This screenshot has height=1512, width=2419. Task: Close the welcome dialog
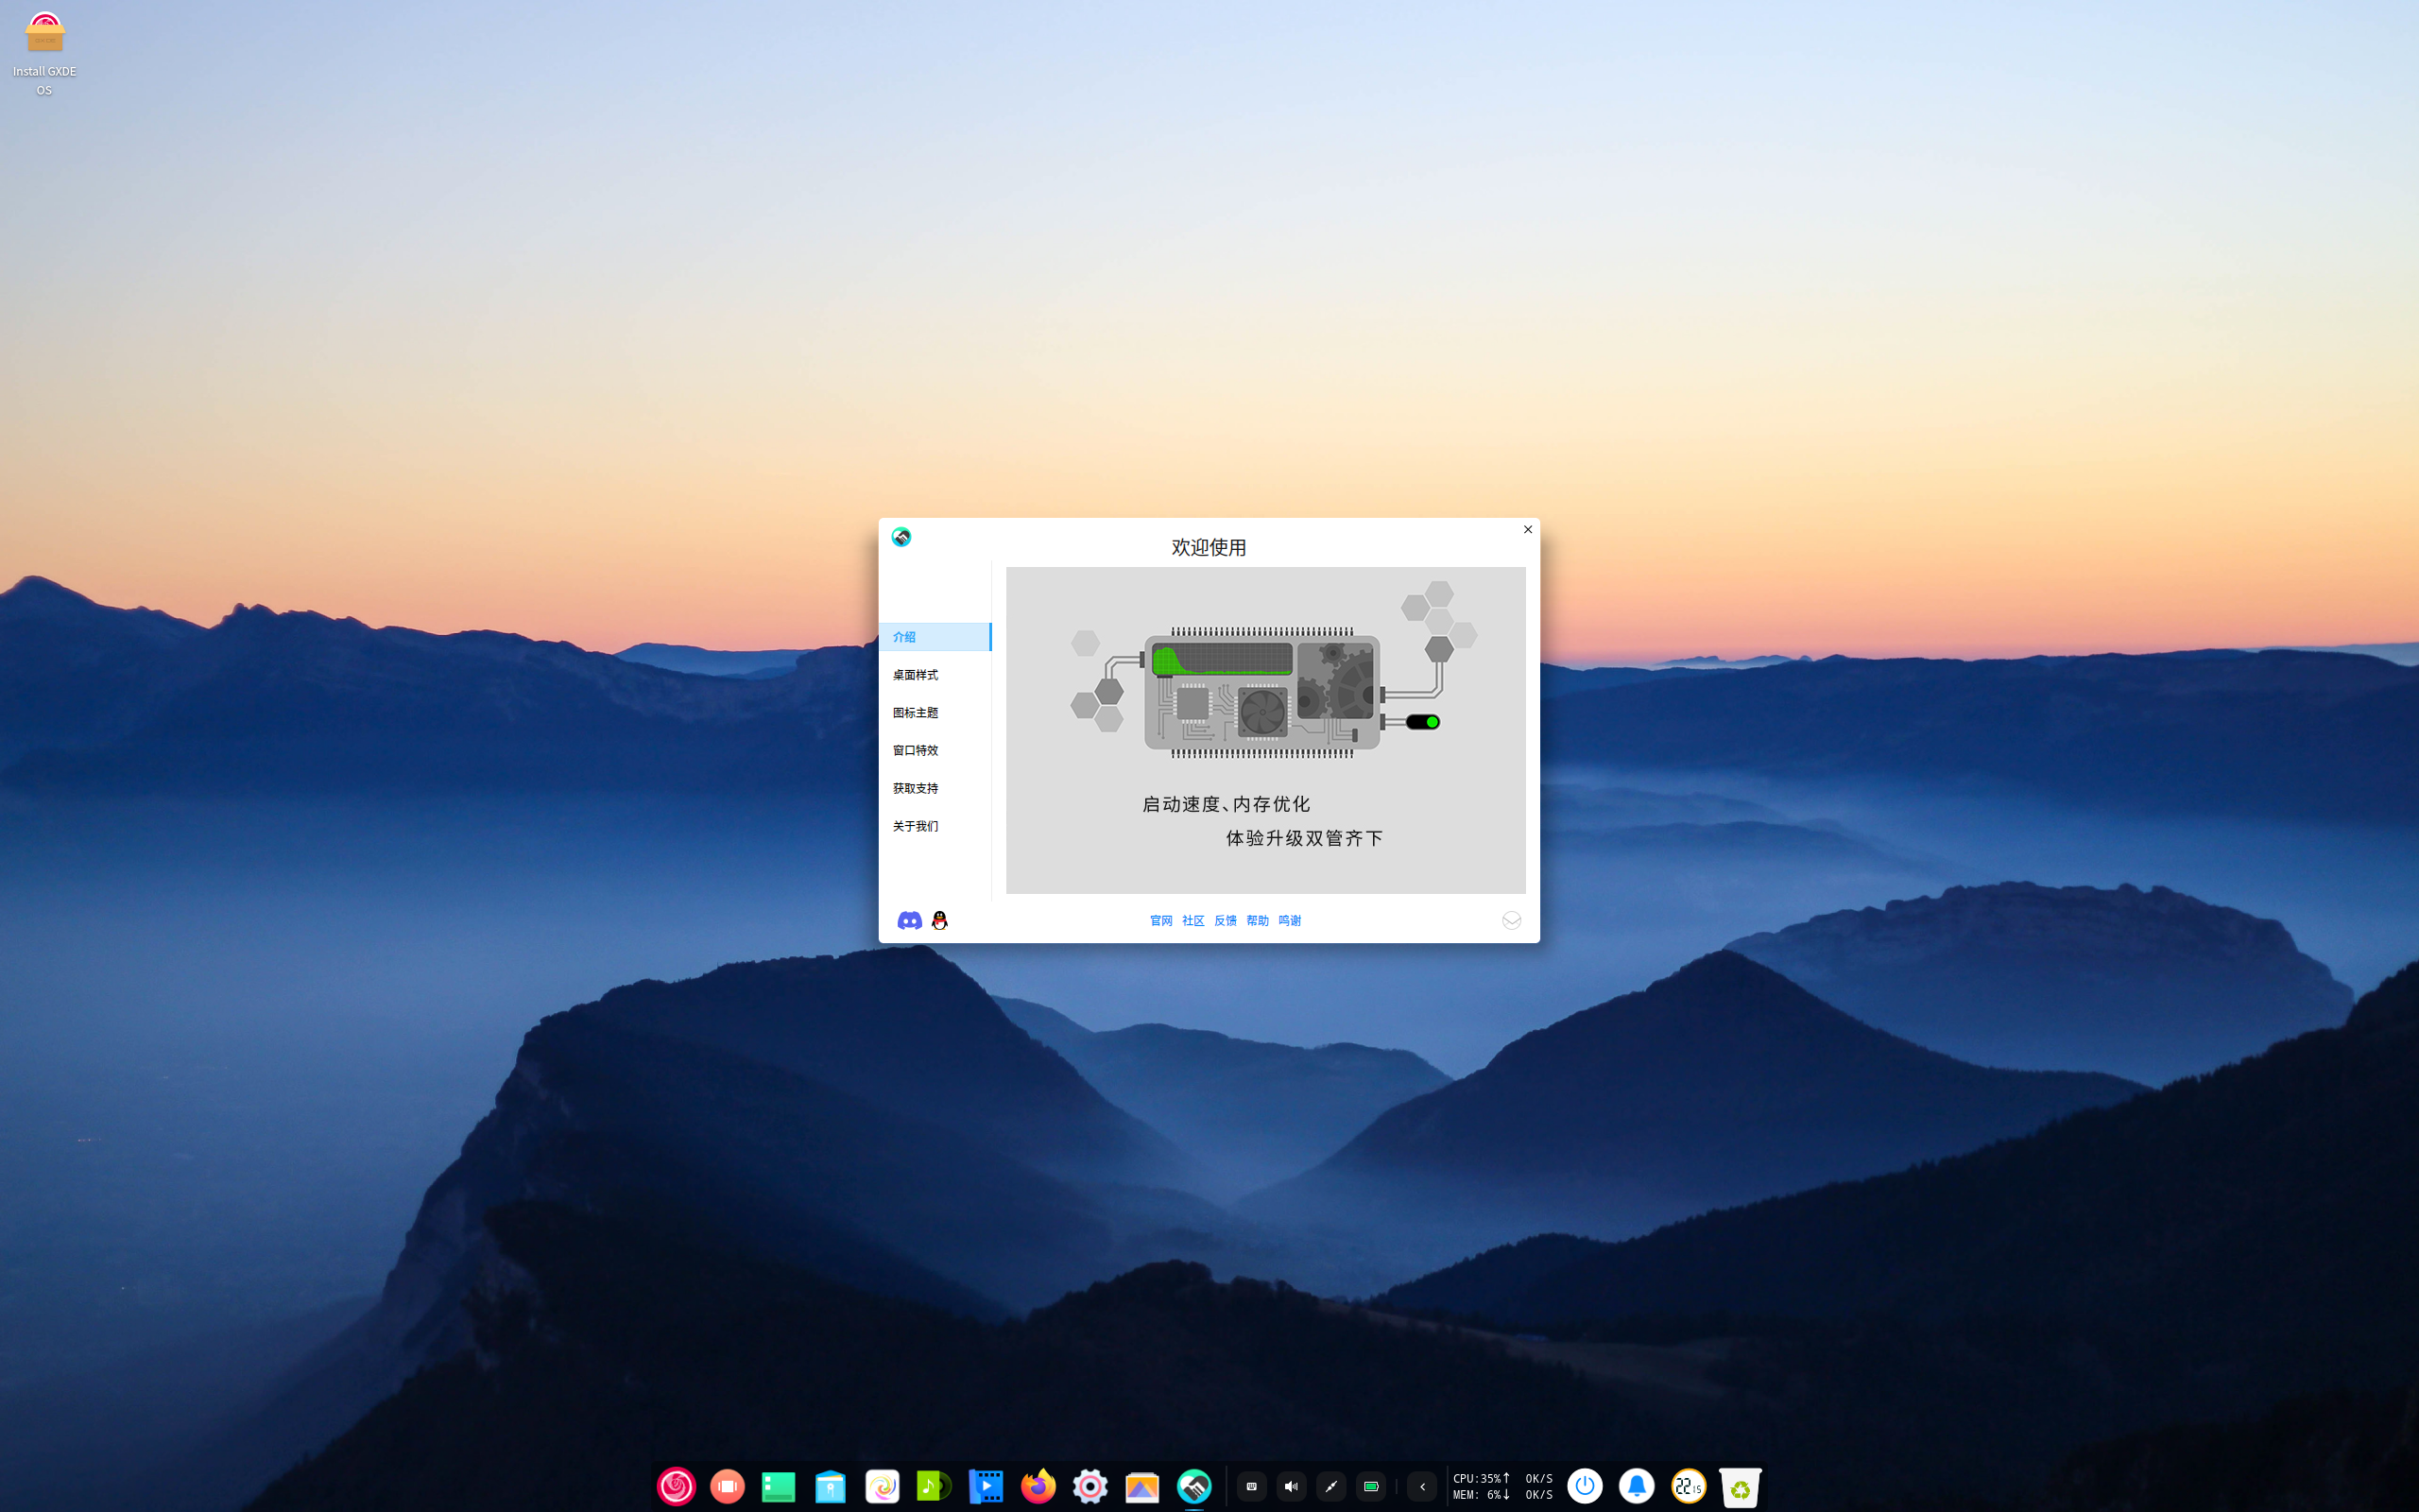click(x=1527, y=529)
